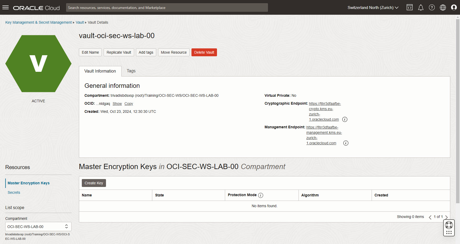Image resolution: width=460 pixels, height=244 pixels.
Task: Open Cloud Shell developer tools icon
Action: coord(410,7)
